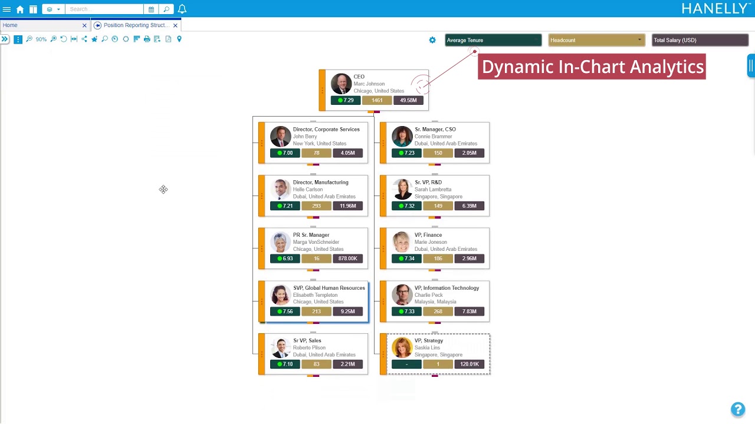Reset chart view with rotate arrow
The height and width of the screenshot is (424, 755).
click(x=63, y=39)
